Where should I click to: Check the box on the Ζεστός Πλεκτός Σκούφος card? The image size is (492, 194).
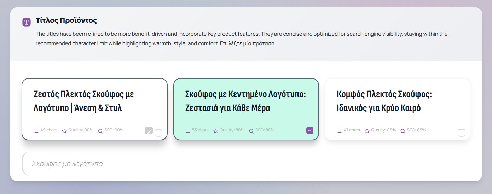158,133
